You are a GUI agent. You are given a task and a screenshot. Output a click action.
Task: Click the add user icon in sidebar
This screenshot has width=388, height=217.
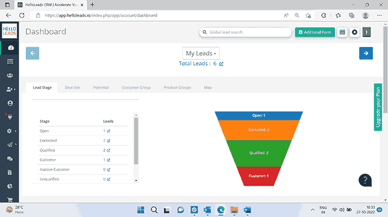(x=9, y=89)
